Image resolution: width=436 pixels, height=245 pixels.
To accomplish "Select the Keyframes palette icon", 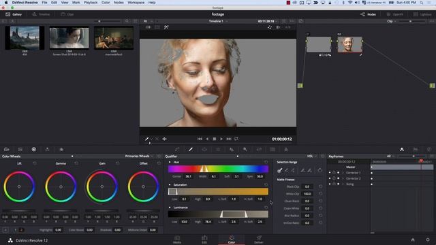I will tap(402, 150).
